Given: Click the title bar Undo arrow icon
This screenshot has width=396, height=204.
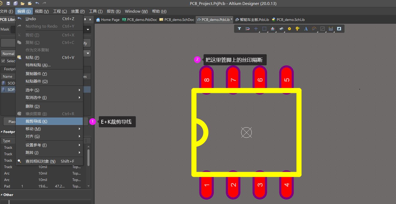Looking at the screenshot, I should click(37, 3).
